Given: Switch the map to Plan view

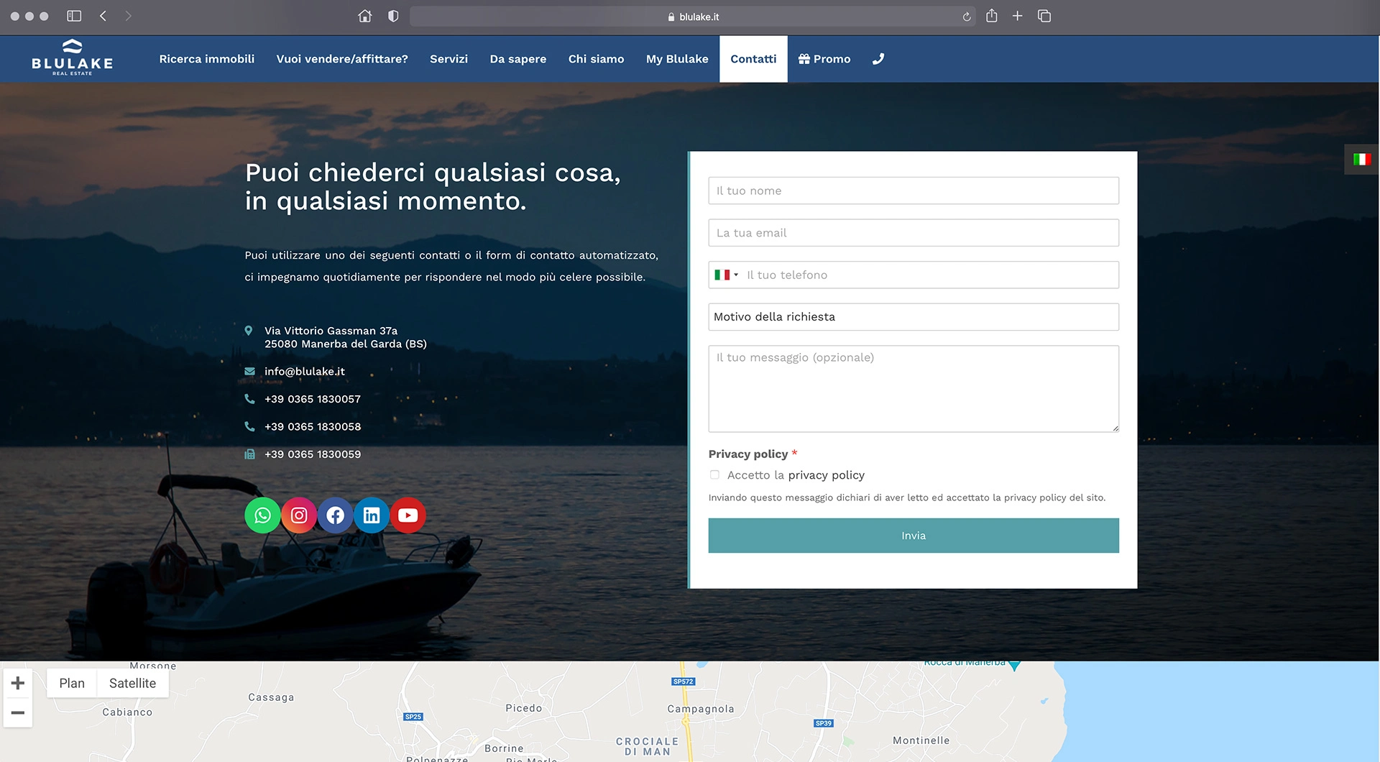Looking at the screenshot, I should (x=72, y=683).
